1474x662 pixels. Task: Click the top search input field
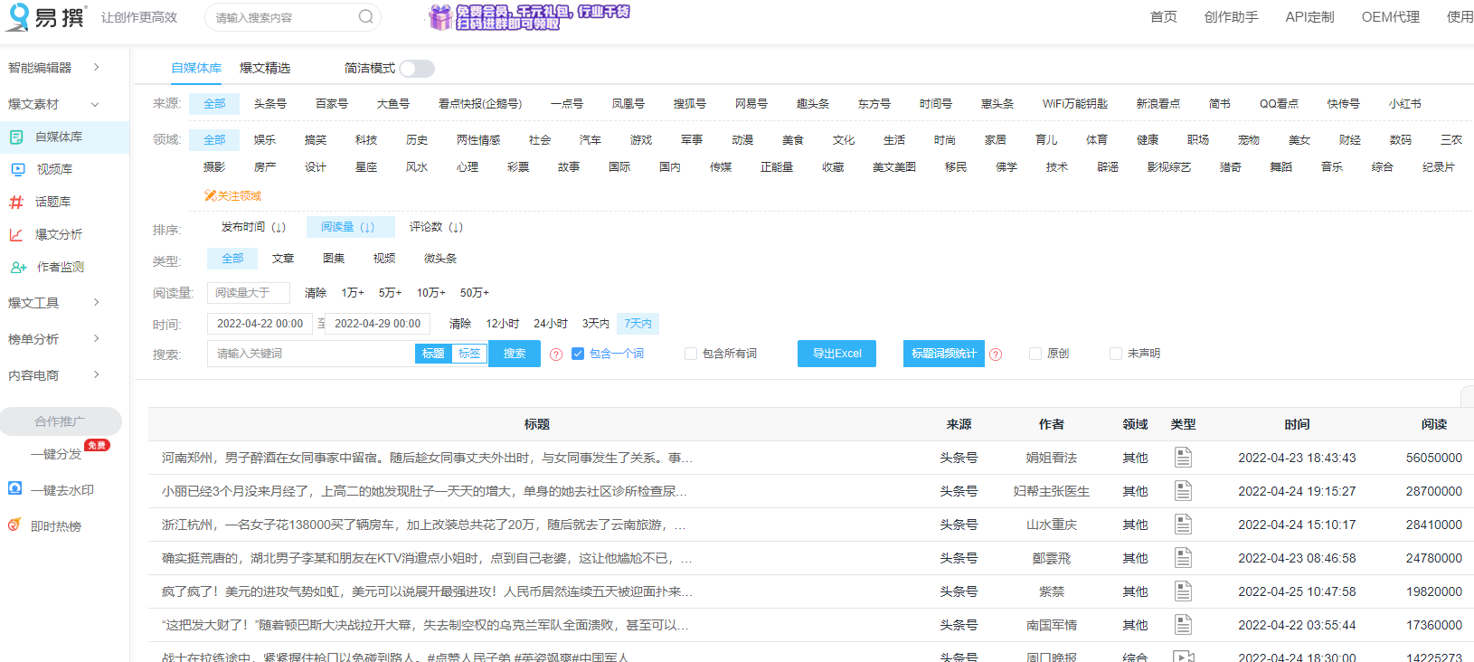[284, 17]
